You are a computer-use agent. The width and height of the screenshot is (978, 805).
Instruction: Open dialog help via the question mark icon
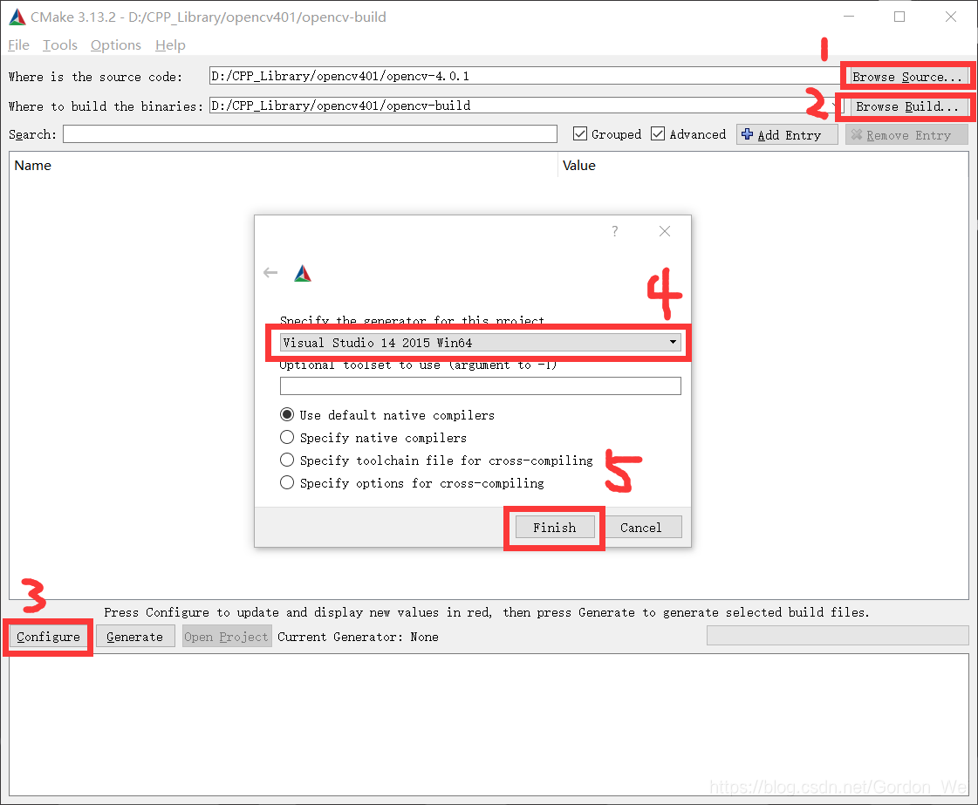coord(614,231)
